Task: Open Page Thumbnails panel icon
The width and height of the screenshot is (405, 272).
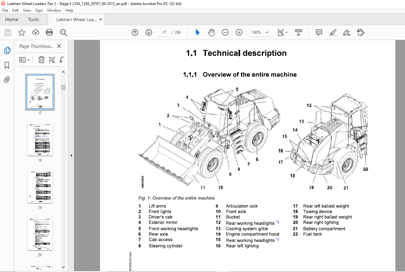Action: coord(7,50)
